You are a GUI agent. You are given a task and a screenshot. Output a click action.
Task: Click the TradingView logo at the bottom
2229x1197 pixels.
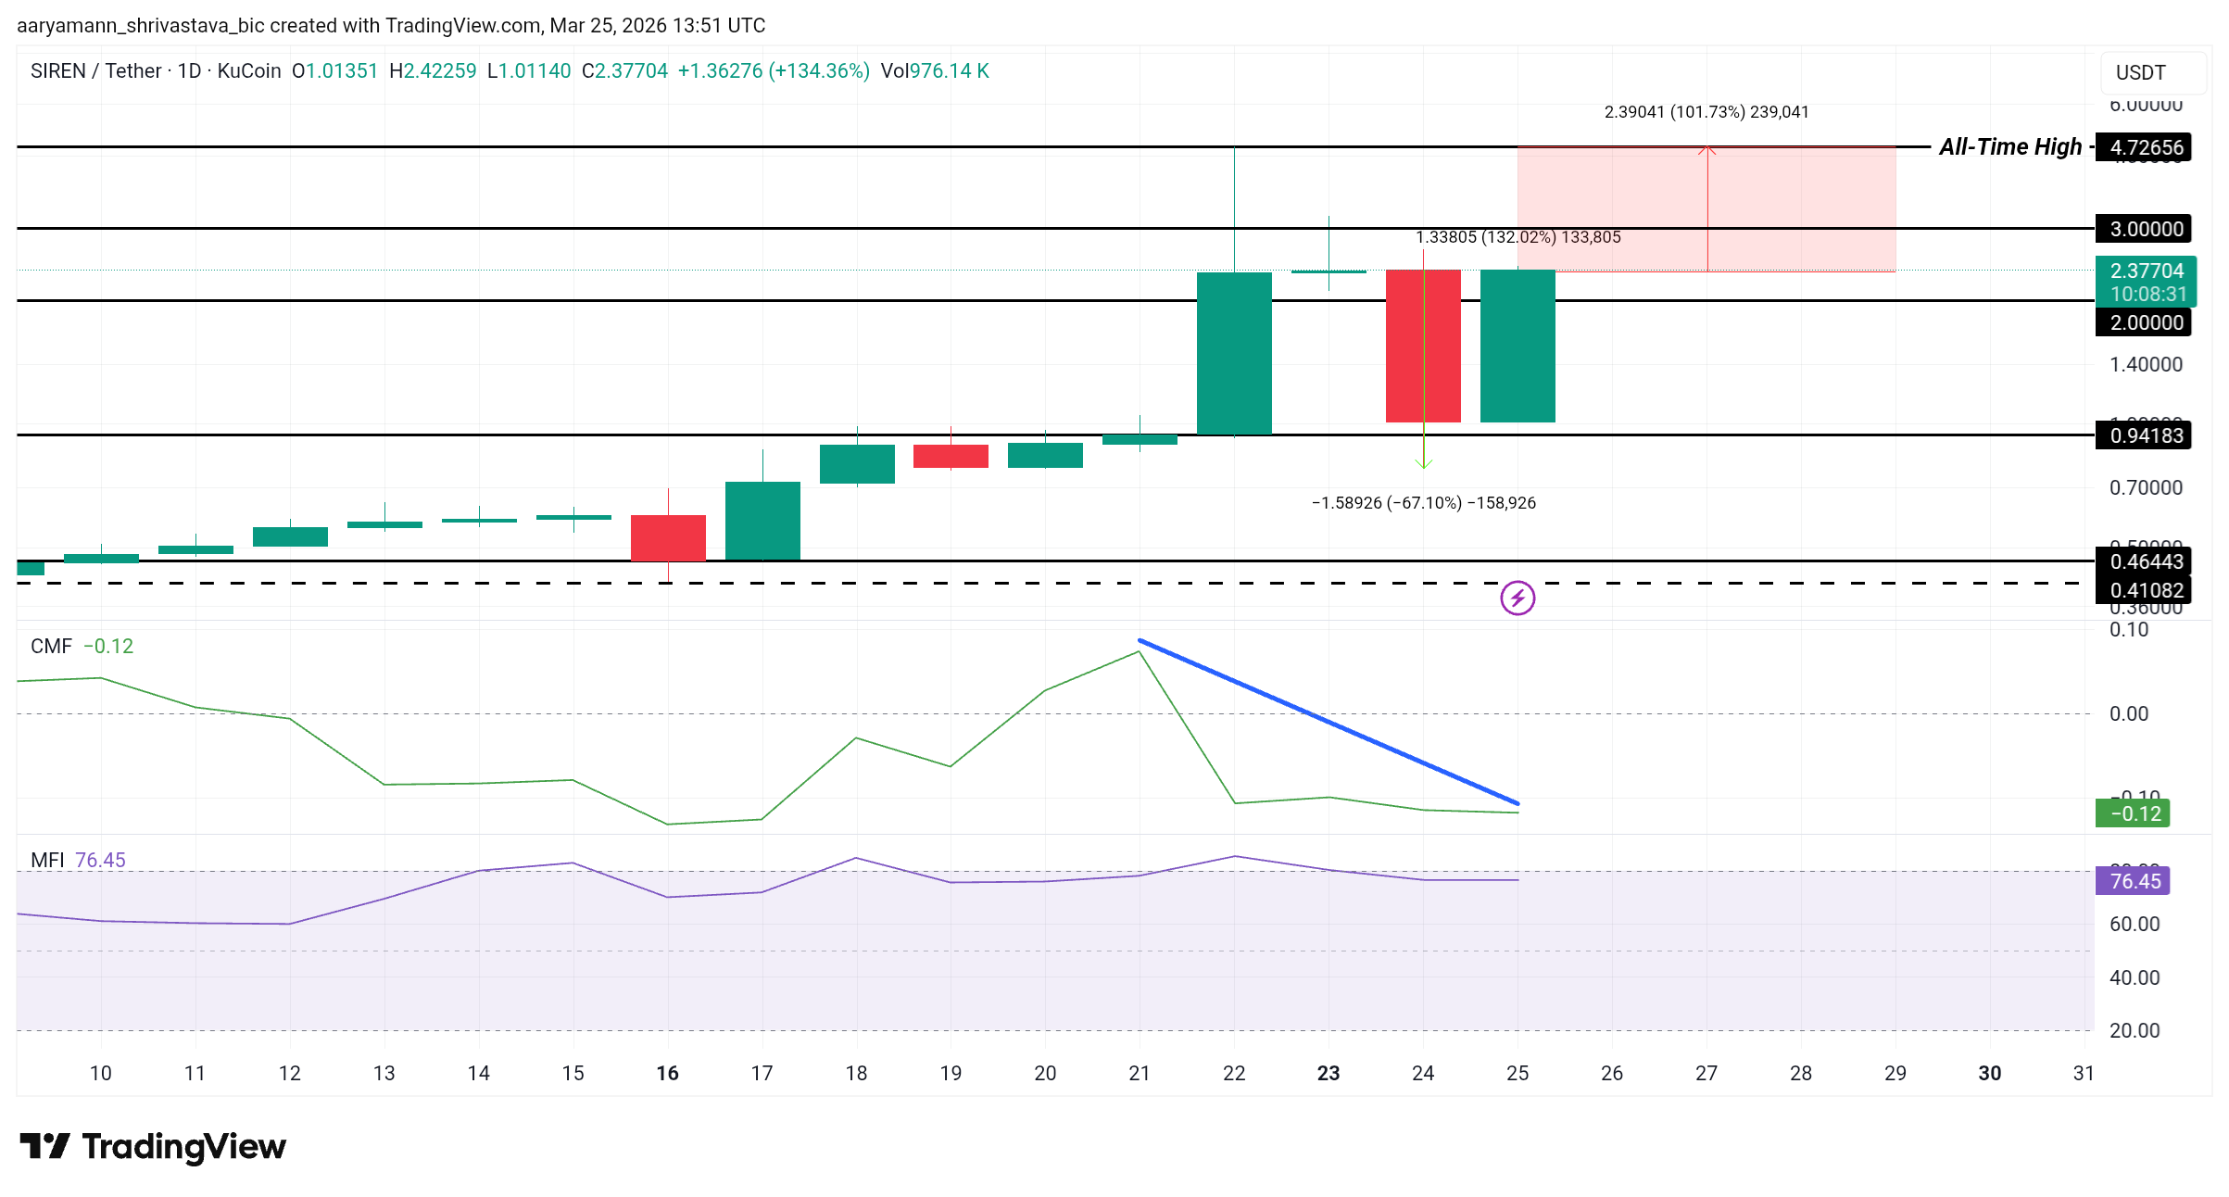coord(153,1147)
